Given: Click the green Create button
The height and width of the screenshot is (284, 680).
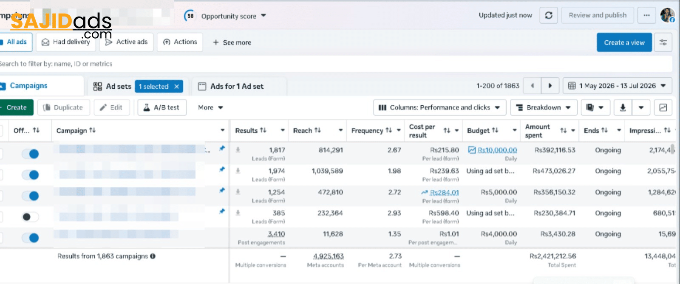Looking at the screenshot, I should tap(16, 107).
